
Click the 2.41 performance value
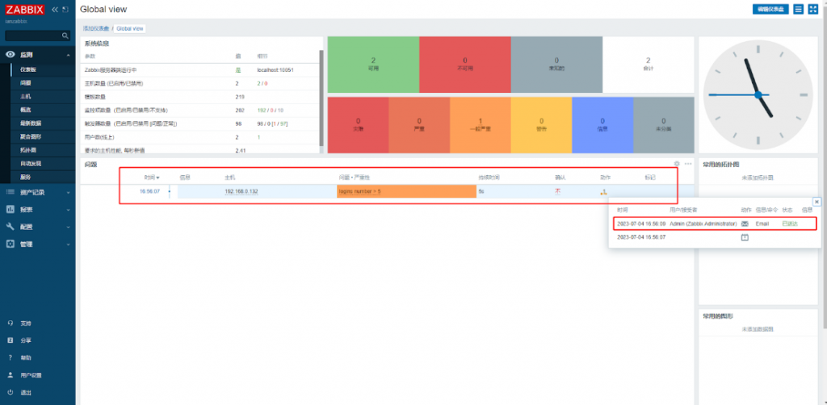click(x=241, y=151)
